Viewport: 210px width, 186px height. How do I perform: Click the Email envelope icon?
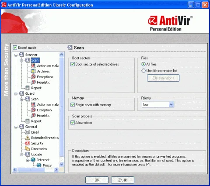point(27,132)
